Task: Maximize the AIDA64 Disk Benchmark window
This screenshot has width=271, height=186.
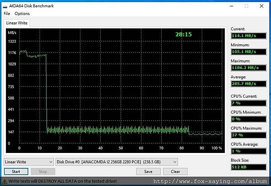Action: 247,6
